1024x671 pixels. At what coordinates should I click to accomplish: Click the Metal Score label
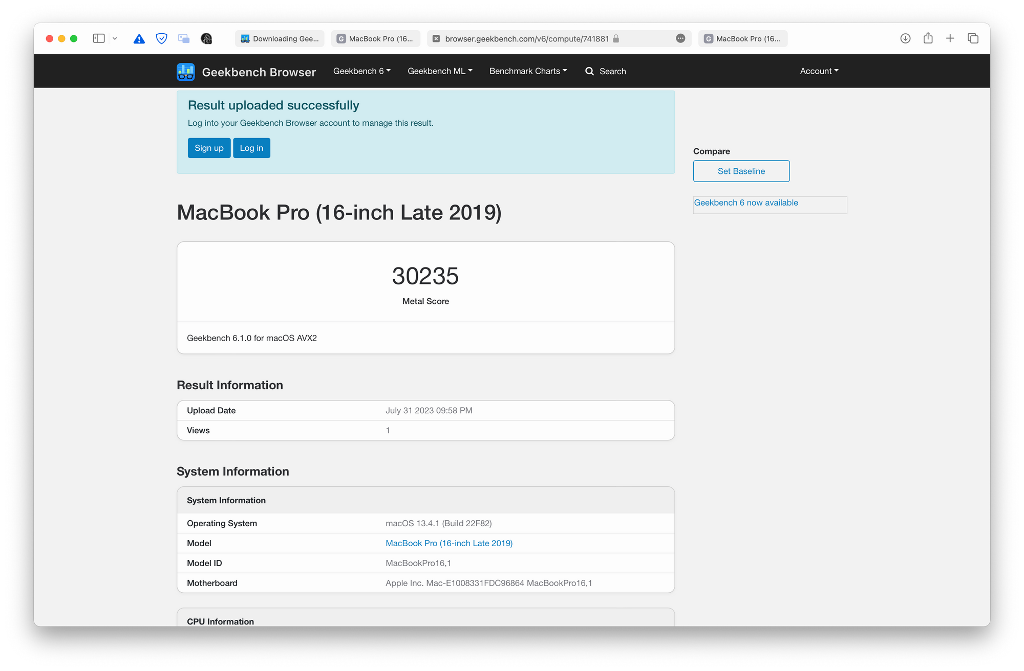pyautogui.click(x=425, y=301)
